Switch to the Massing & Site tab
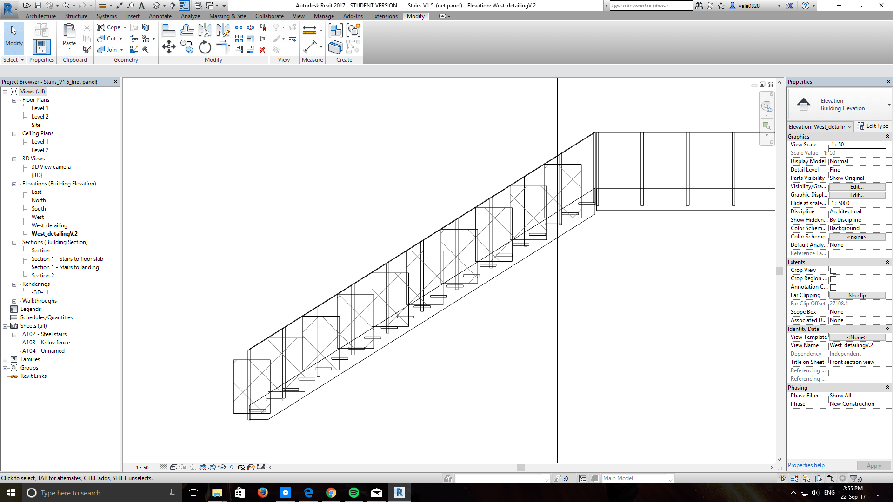The image size is (893, 502). point(227,16)
